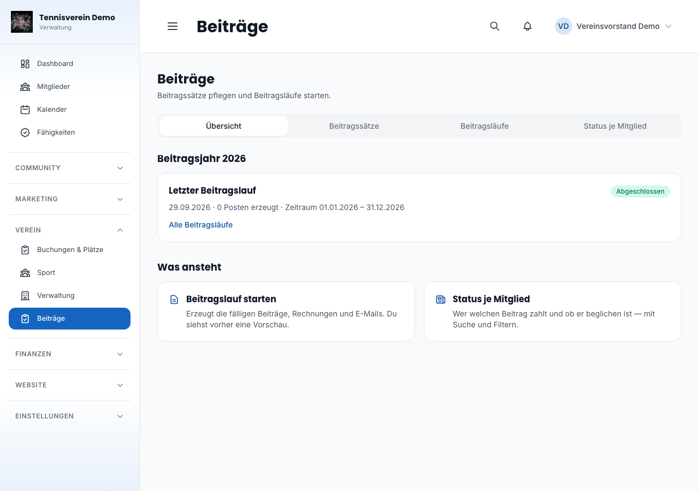Screen dimensions: 699x491
Task: Open the Status je Mitglied card
Action: click(553, 312)
